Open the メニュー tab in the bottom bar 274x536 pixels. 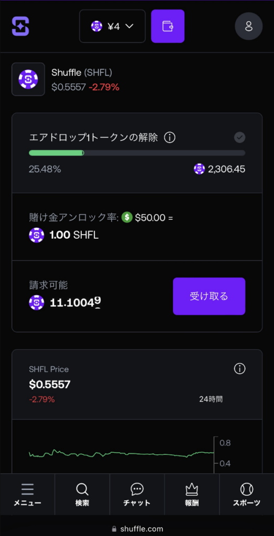tap(27, 494)
